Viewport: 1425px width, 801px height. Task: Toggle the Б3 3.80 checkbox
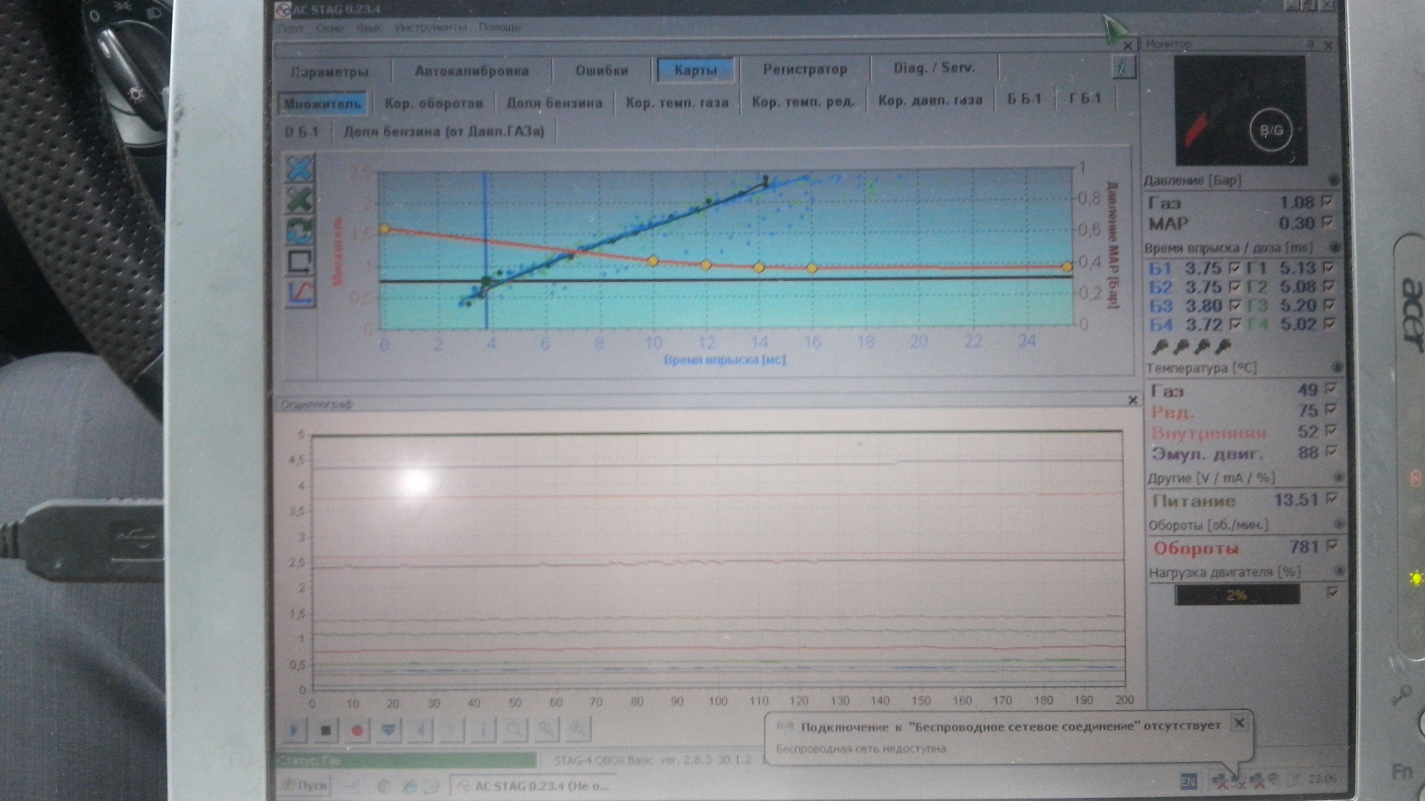click(1235, 305)
